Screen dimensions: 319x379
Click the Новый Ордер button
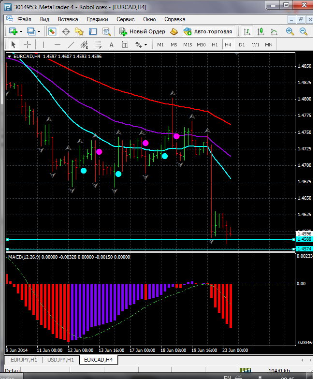click(x=142, y=31)
